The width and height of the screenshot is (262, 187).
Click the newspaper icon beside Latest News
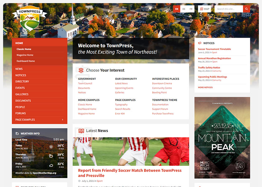coord(81,131)
